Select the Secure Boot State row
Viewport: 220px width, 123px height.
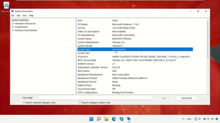coord(135,89)
